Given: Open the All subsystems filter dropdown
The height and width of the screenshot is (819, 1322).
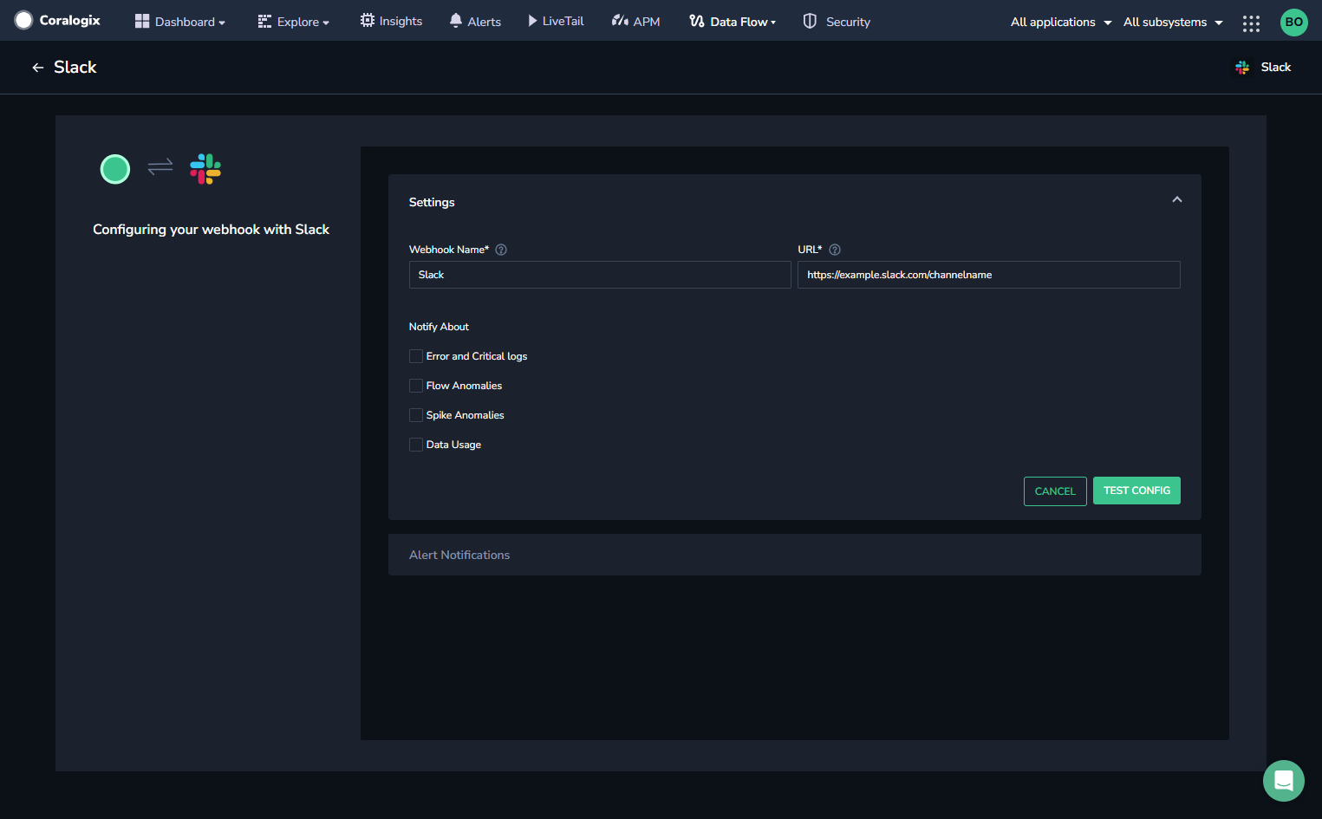Looking at the screenshot, I should pyautogui.click(x=1173, y=22).
